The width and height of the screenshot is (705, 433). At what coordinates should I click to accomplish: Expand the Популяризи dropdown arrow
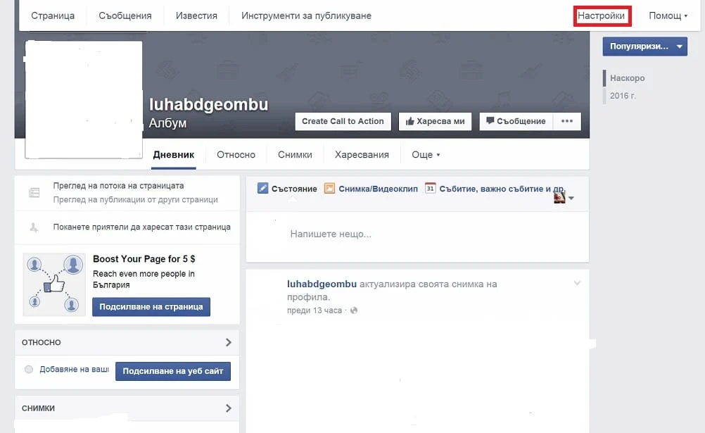click(x=680, y=46)
